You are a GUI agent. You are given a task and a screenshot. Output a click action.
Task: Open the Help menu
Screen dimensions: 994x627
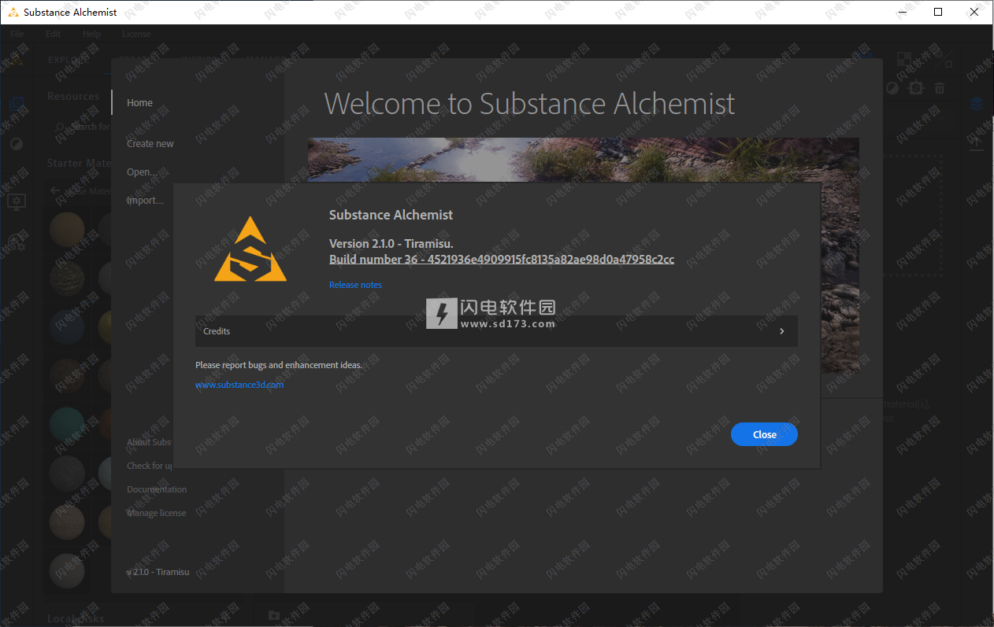point(92,35)
